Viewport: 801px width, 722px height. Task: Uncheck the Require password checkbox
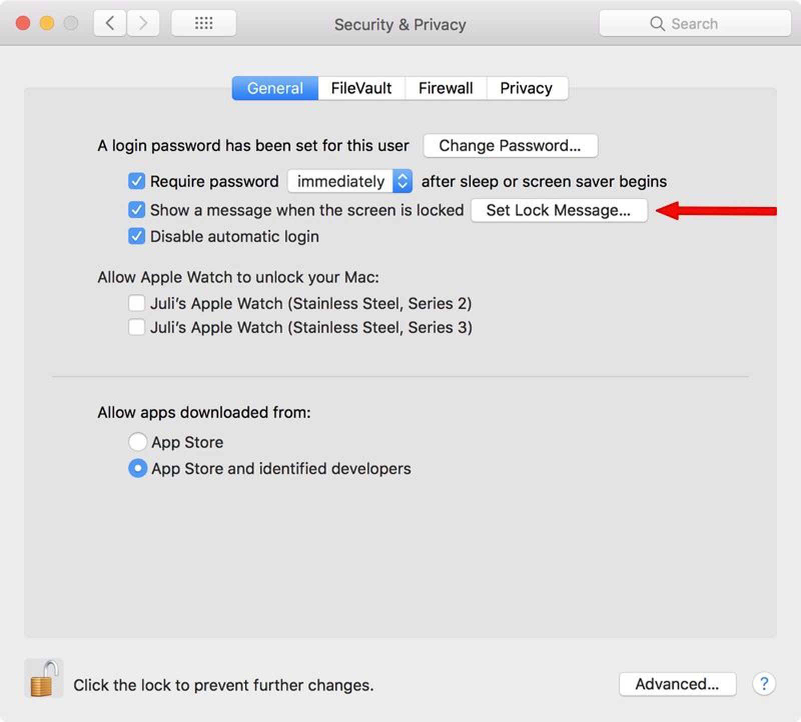(137, 181)
